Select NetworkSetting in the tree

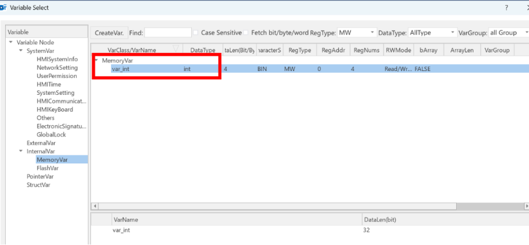pos(57,67)
